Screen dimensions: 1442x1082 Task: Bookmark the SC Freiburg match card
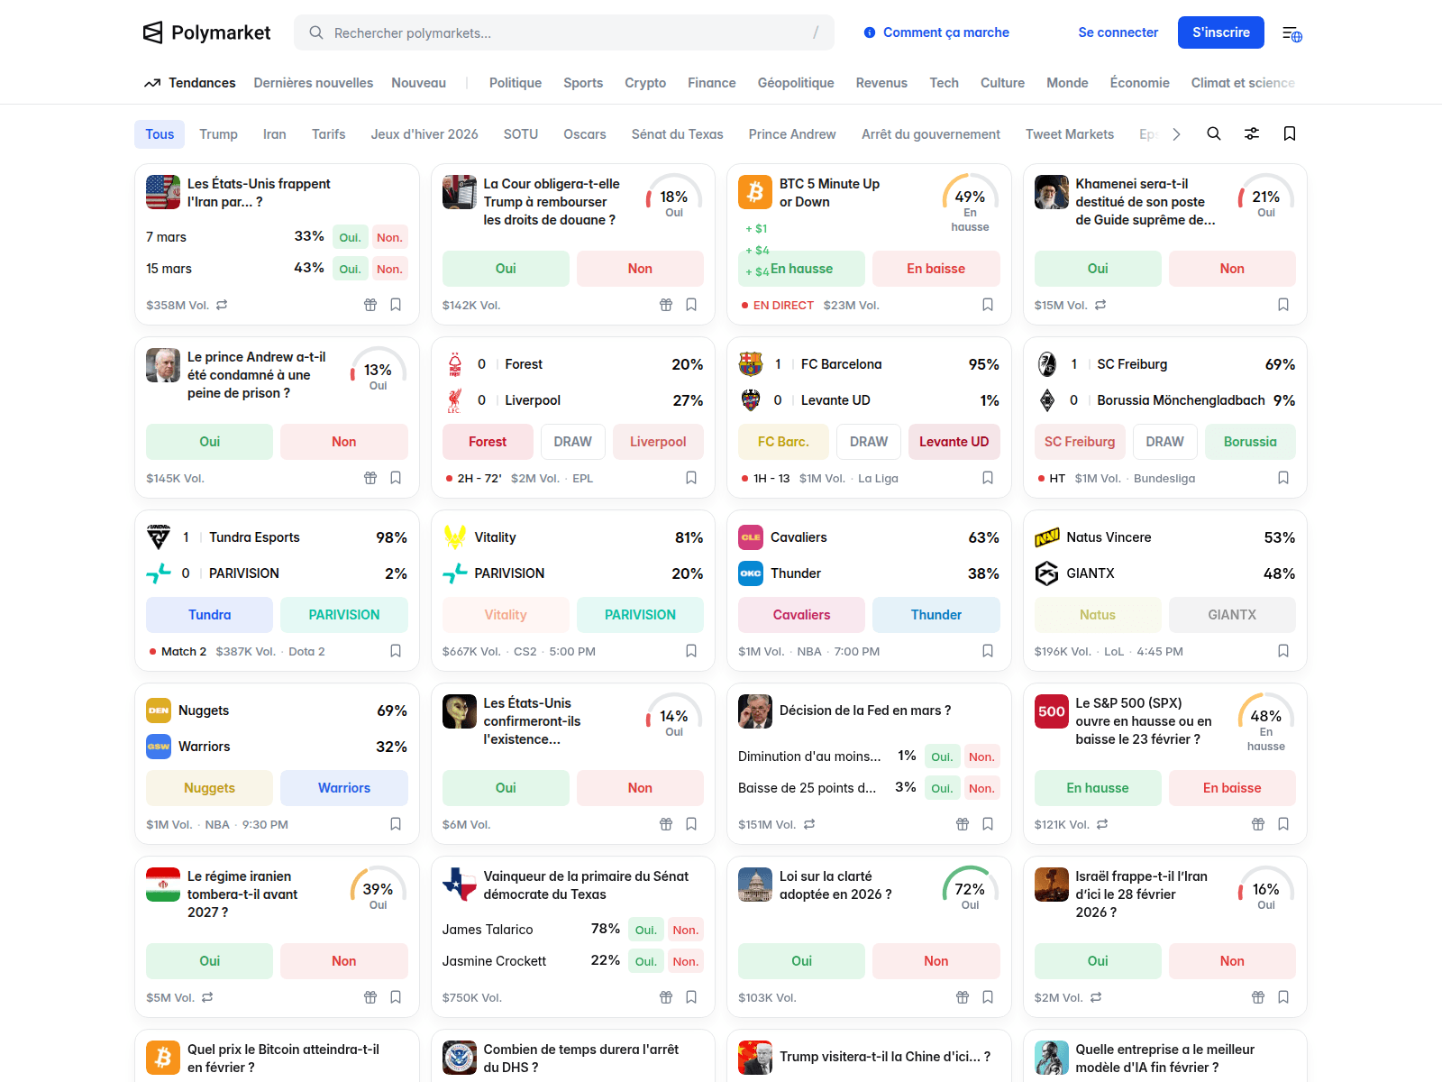(1283, 478)
